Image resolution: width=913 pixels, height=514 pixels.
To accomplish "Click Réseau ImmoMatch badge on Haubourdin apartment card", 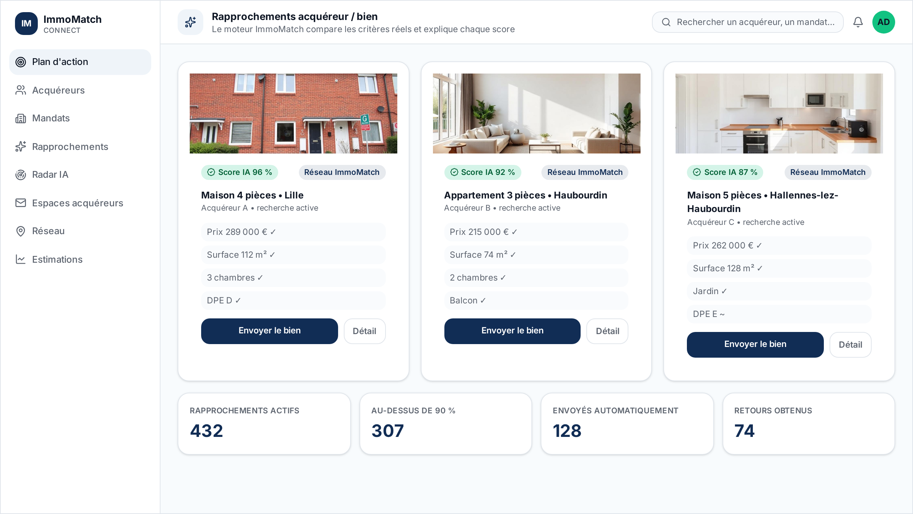I will click(x=585, y=172).
